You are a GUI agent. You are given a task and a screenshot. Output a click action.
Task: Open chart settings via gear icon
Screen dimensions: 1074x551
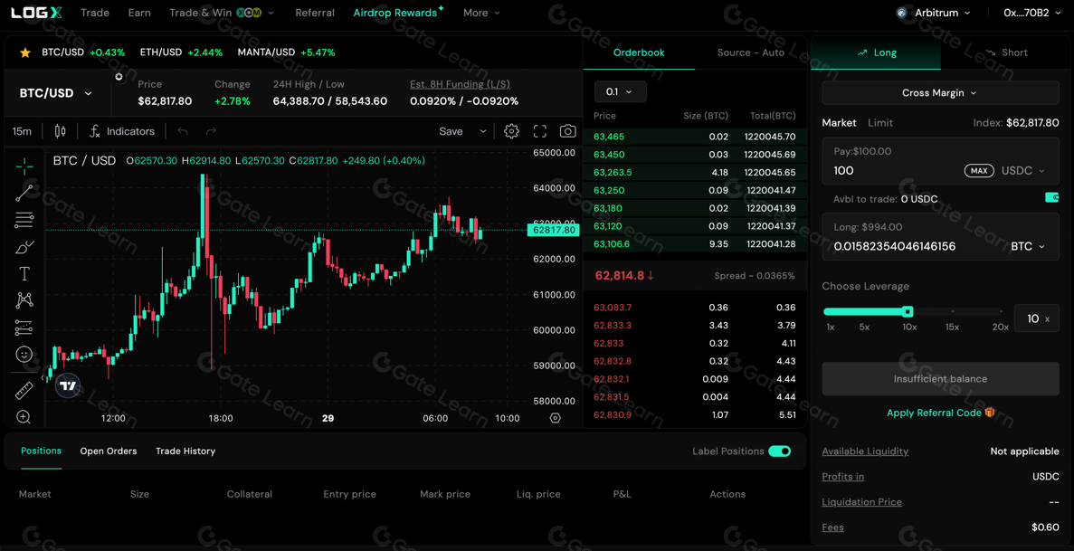(x=510, y=131)
